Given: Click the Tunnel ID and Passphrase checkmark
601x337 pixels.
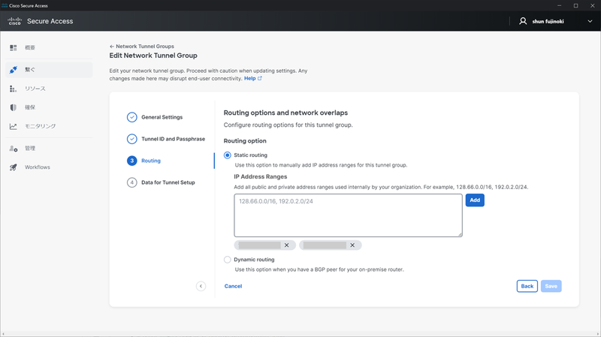Looking at the screenshot, I should point(132,139).
